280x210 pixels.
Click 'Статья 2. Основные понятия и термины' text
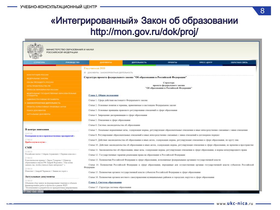tap(132, 105)
